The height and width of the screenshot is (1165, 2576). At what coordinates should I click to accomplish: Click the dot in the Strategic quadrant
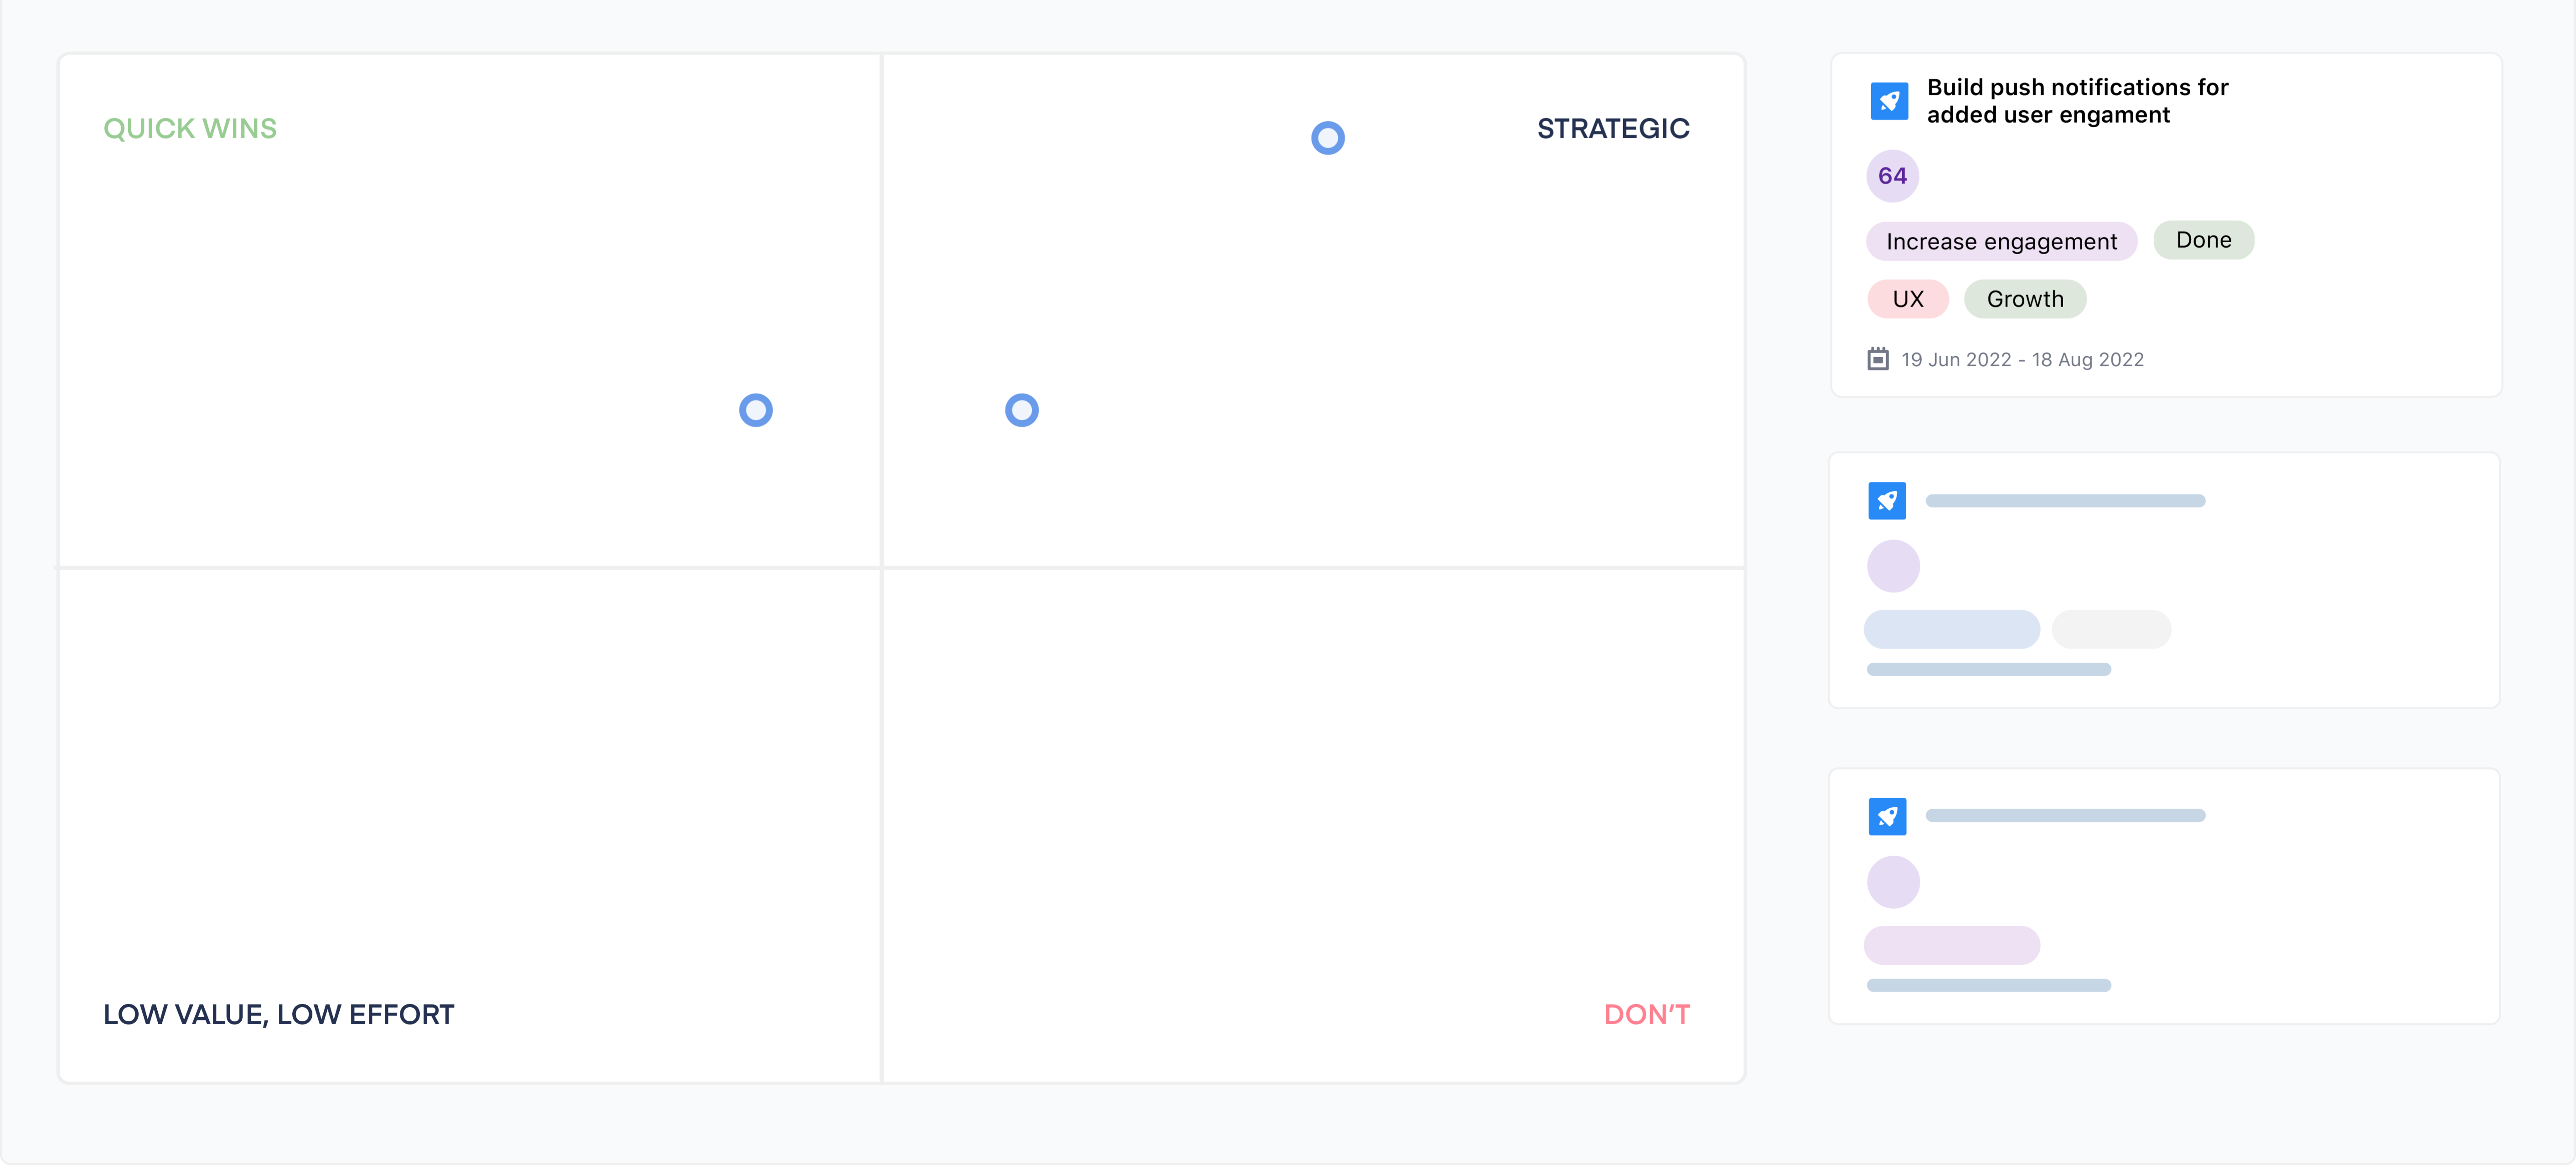point(1327,137)
